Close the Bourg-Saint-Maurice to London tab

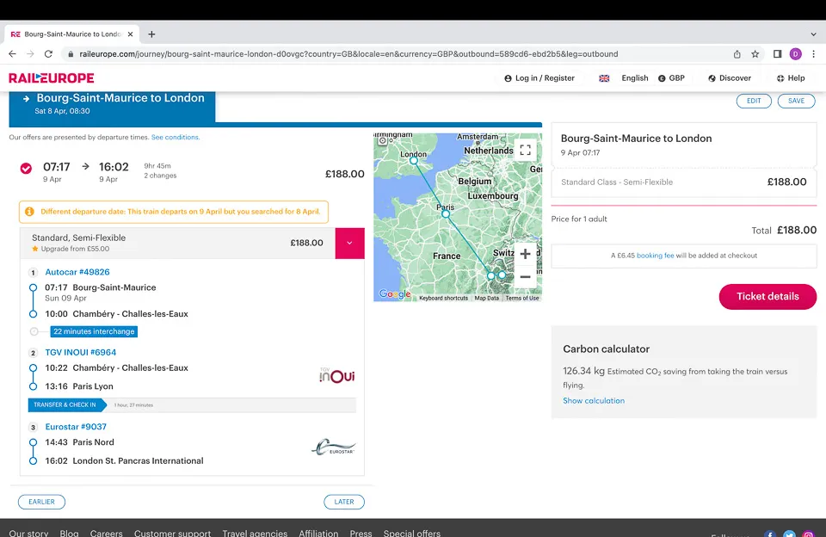click(130, 34)
